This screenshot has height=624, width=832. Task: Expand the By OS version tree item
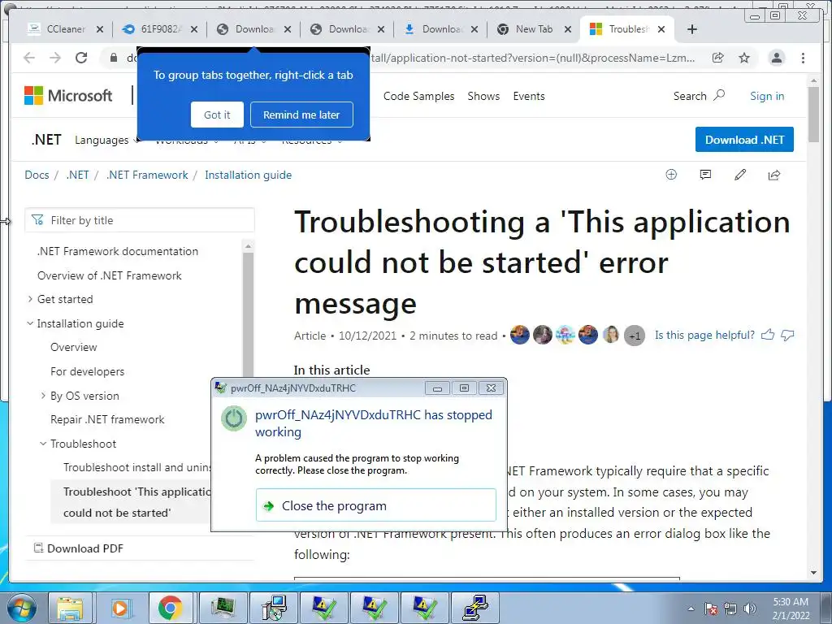click(43, 396)
